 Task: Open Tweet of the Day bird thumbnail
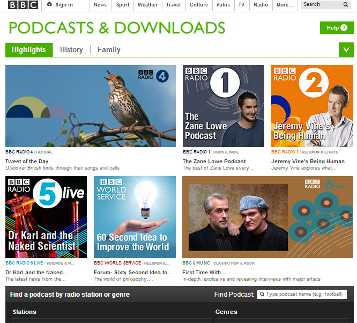(x=91, y=106)
